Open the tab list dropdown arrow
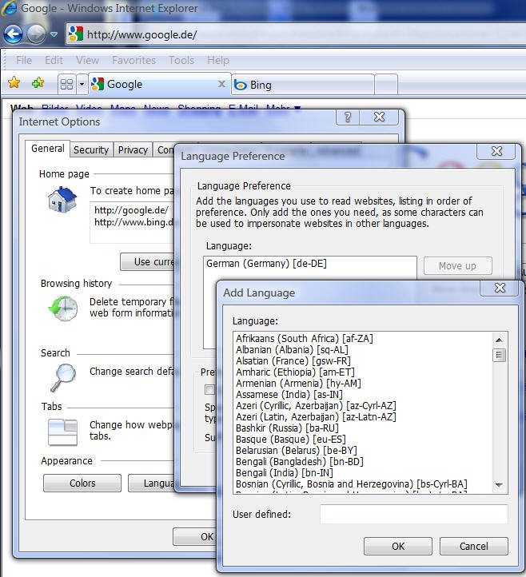The image size is (526, 577). (82, 85)
